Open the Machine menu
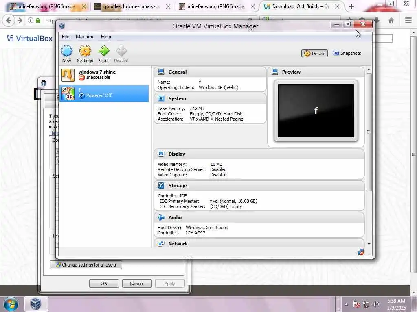Viewport: 417px width, 312px height. 85,37
